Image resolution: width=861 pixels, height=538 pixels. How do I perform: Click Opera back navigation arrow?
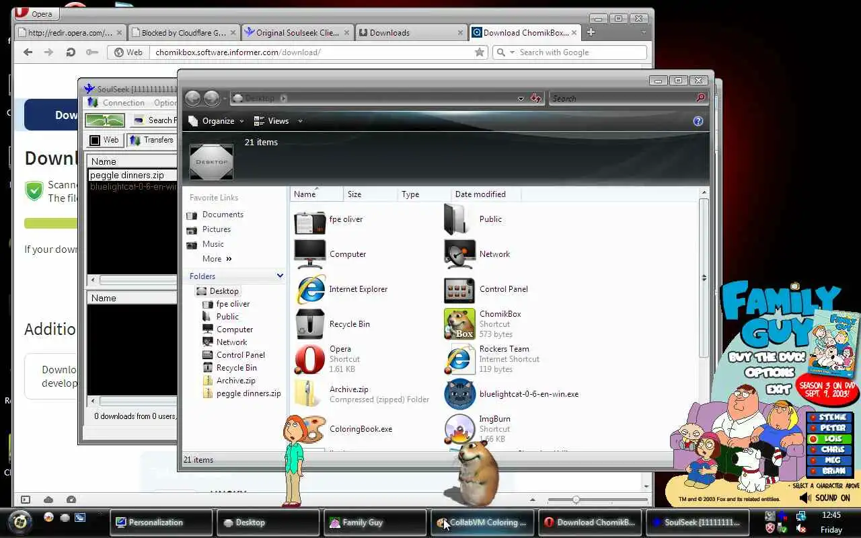pyautogui.click(x=28, y=52)
